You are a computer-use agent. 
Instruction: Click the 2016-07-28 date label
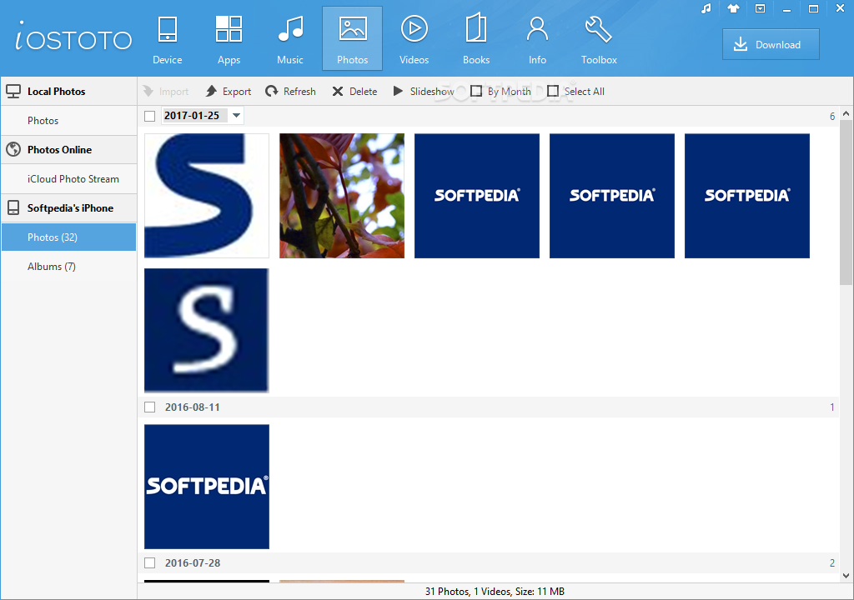tap(193, 563)
